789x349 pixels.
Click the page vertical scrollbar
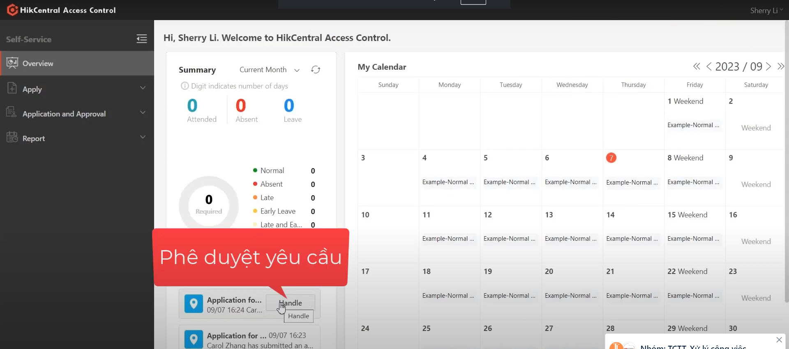[x=786, y=164]
